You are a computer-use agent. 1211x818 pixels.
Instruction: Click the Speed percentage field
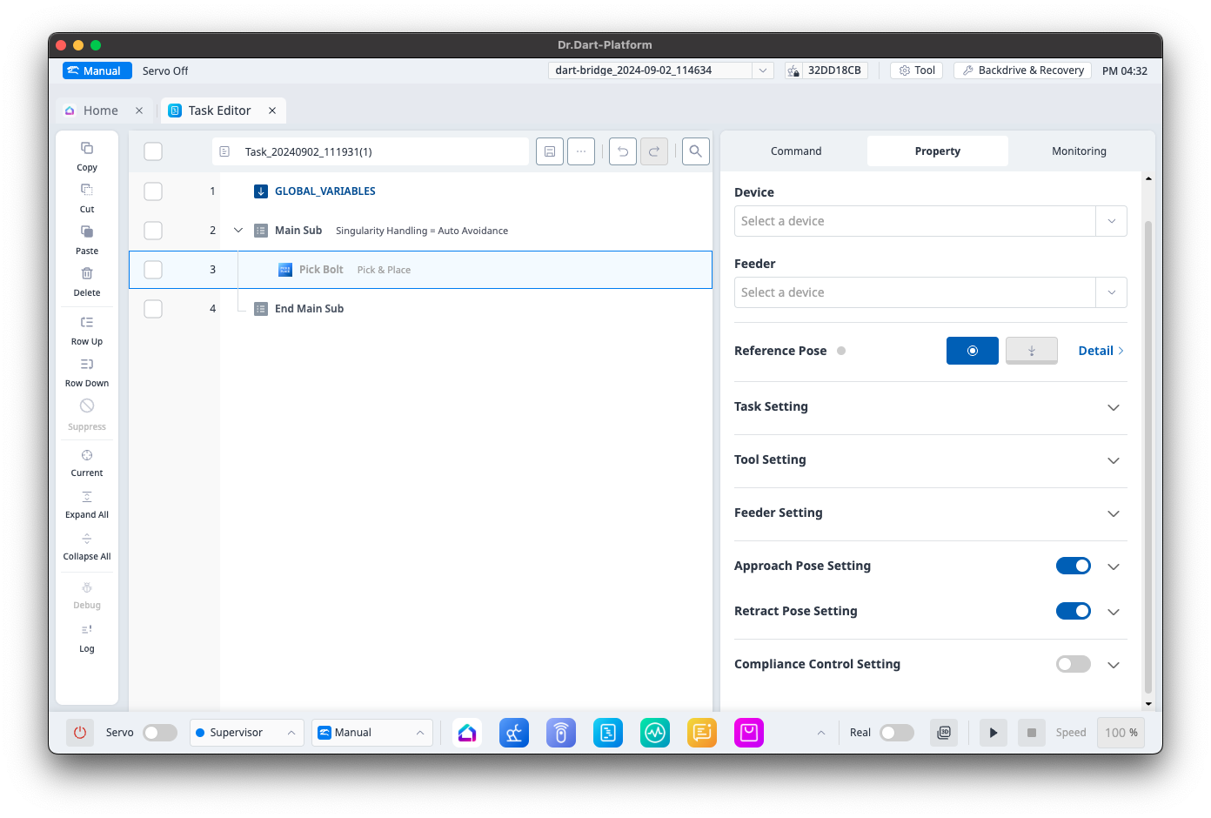pos(1121,733)
